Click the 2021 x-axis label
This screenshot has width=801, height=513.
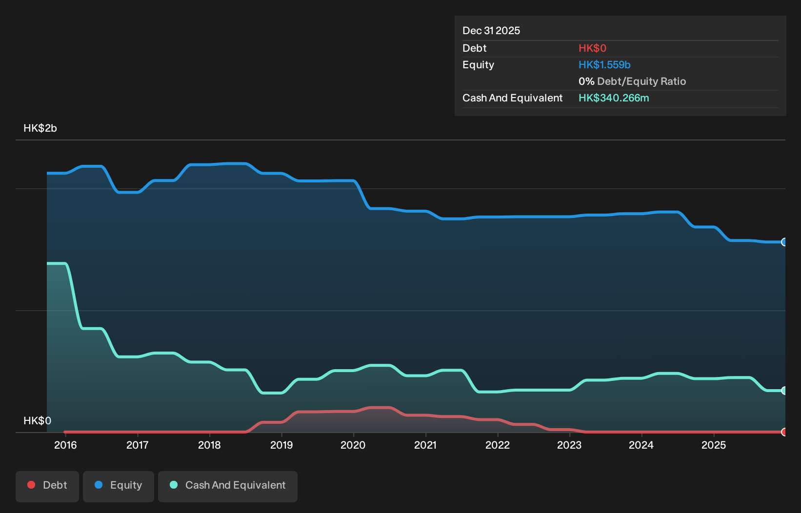(425, 445)
